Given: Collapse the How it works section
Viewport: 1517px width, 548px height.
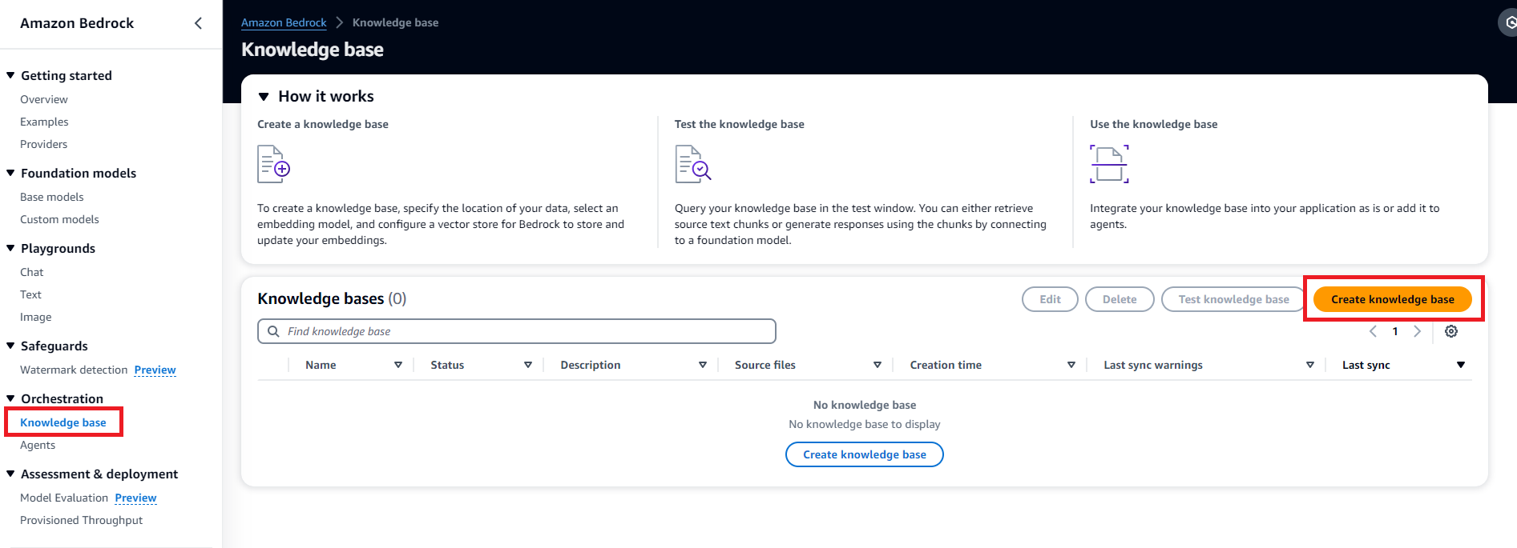Looking at the screenshot, I should tap(264, 97).
